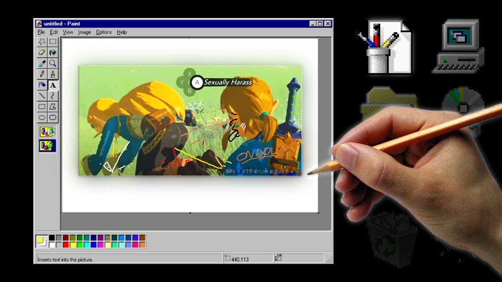Activate the Pick Color eyedropper tool

pos(42,63)
